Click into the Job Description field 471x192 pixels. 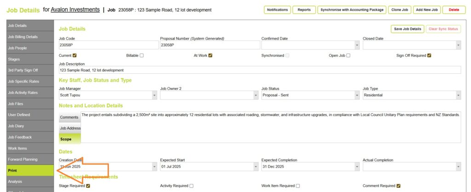[259, 70]
